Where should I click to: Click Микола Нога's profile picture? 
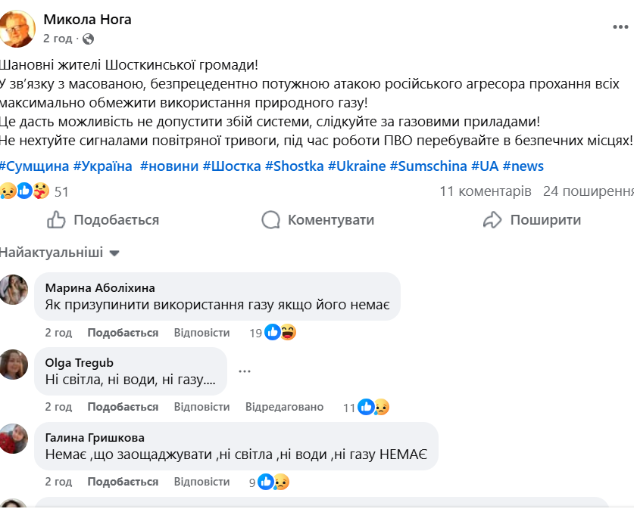17,29
